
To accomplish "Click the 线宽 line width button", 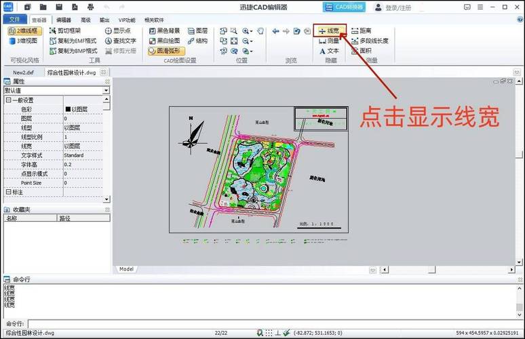I will [x=330, y=31].
